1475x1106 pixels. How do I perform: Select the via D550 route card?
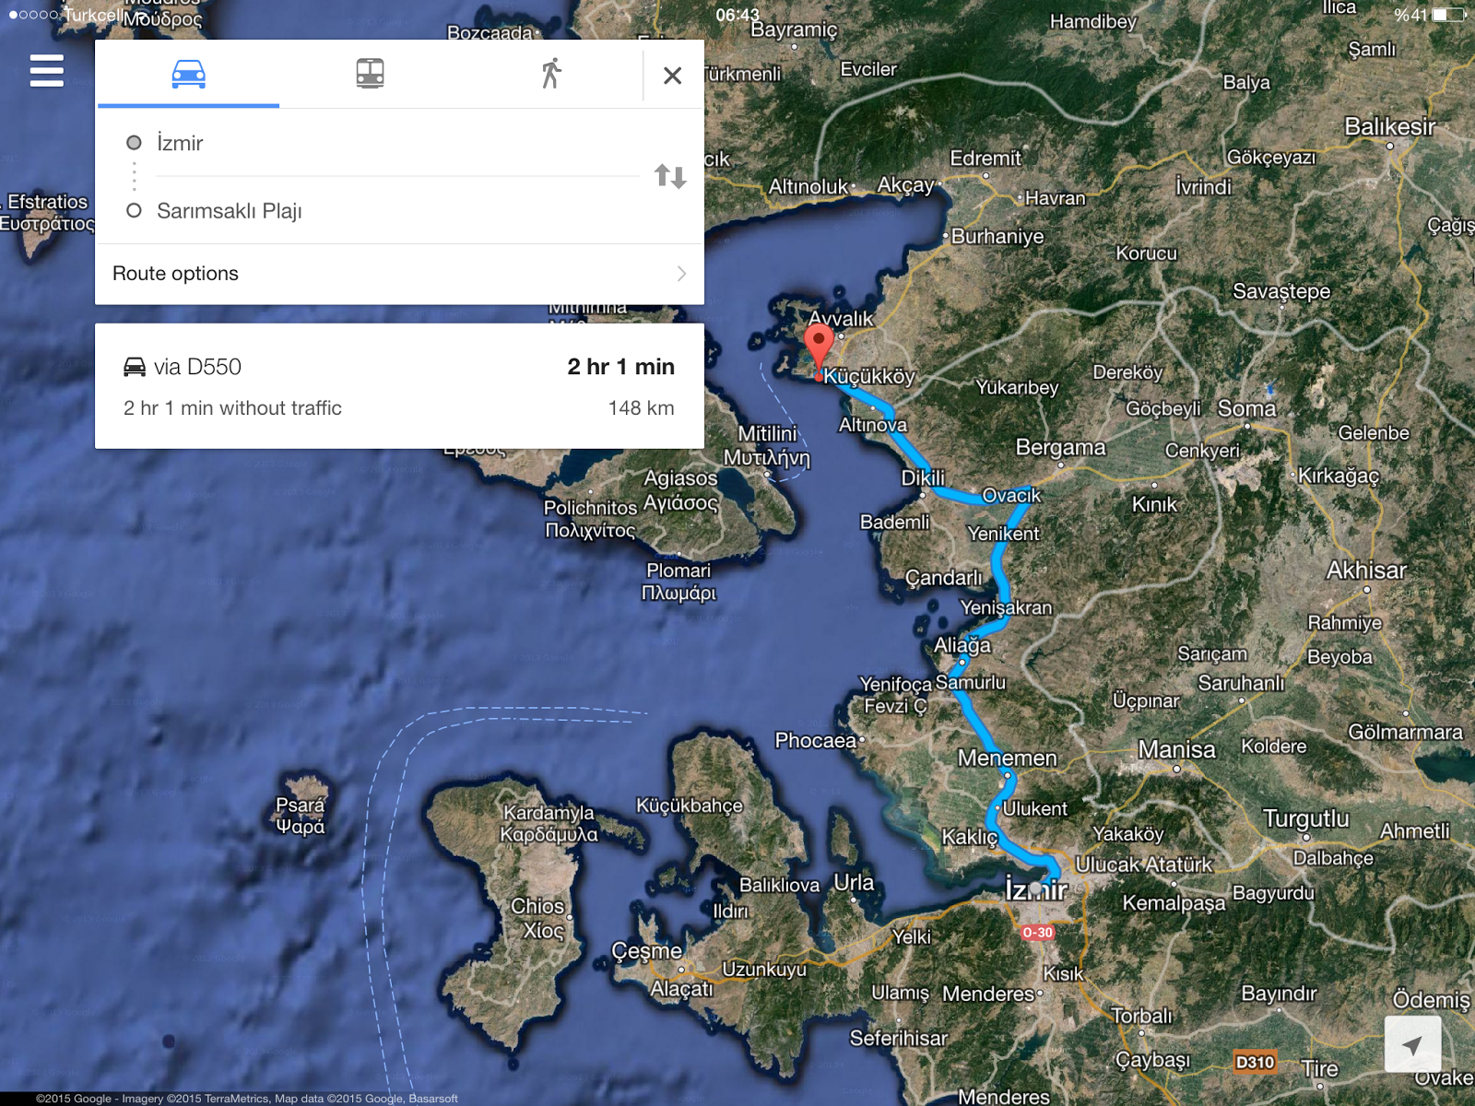point(399,386)
